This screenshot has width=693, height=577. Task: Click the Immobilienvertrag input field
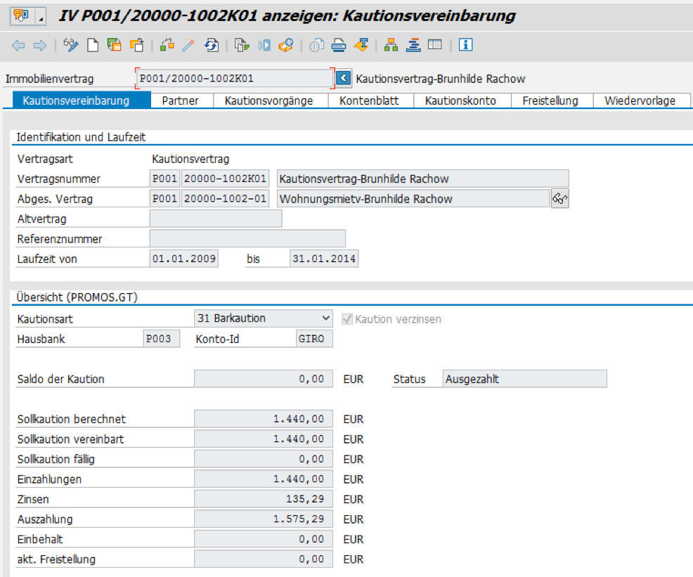[232, 78]
